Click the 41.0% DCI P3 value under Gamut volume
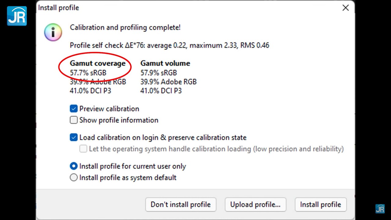Viewport: 391px width, 220px height. pyautogui.click(x=161, y=91)
